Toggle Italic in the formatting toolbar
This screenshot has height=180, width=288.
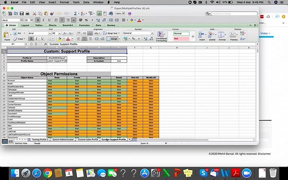click(43, 20)
